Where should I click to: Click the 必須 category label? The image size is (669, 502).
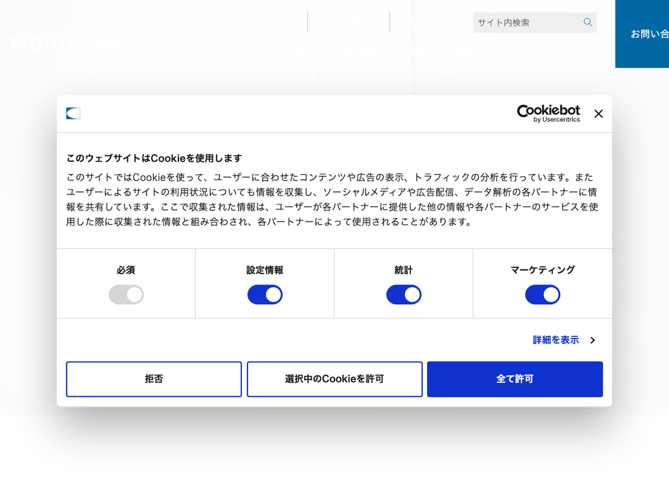[x=126, y=270]
